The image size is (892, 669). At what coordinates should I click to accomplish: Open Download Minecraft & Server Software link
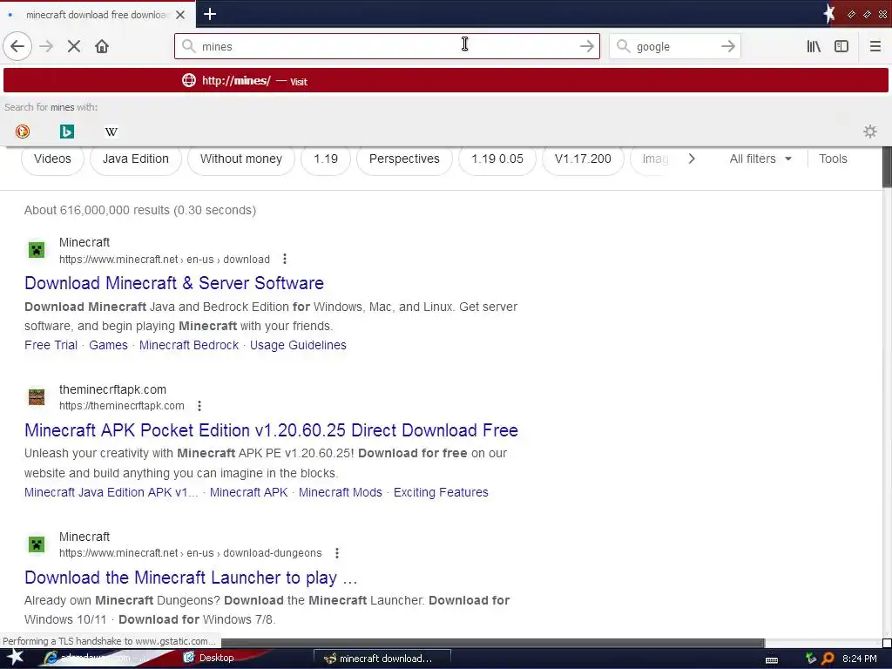pyautogui.click(x=174, y=283)
